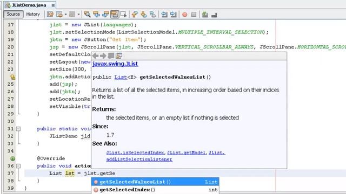Viewport: 346px width, 194px height.
Task: Toggle bookmark on current line
Action: (x=152, y=15)
